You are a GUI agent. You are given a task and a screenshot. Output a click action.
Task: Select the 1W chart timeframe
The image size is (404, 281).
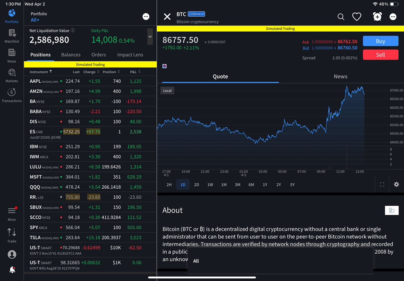[x=210, y=185]
